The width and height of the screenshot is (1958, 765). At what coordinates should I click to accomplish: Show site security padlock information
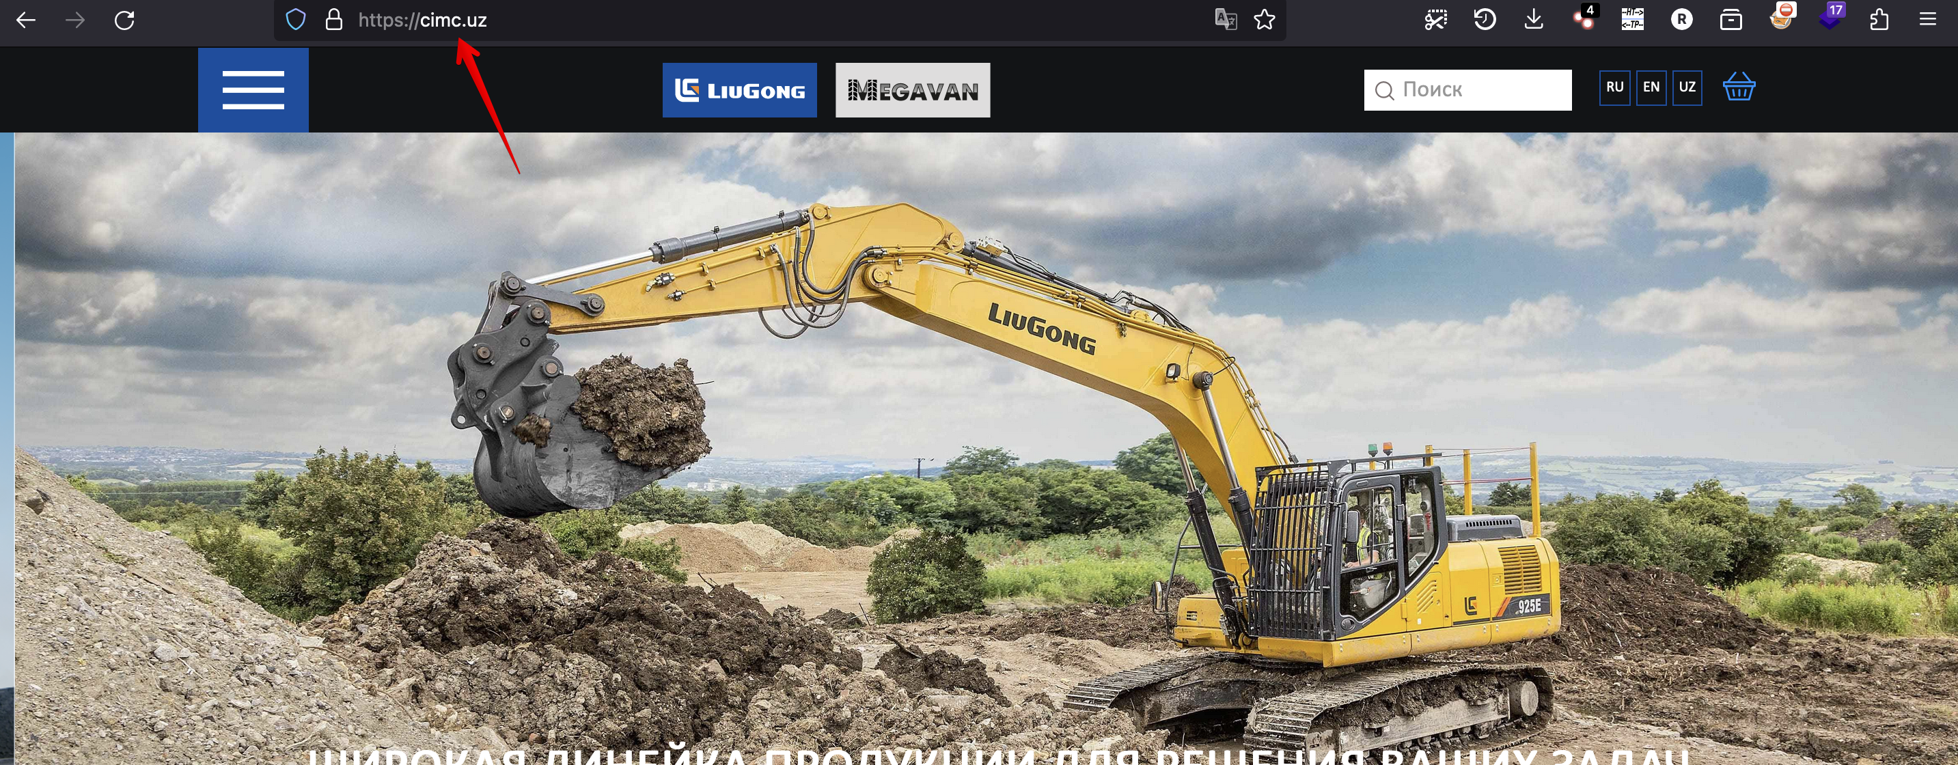pos(333,20)
